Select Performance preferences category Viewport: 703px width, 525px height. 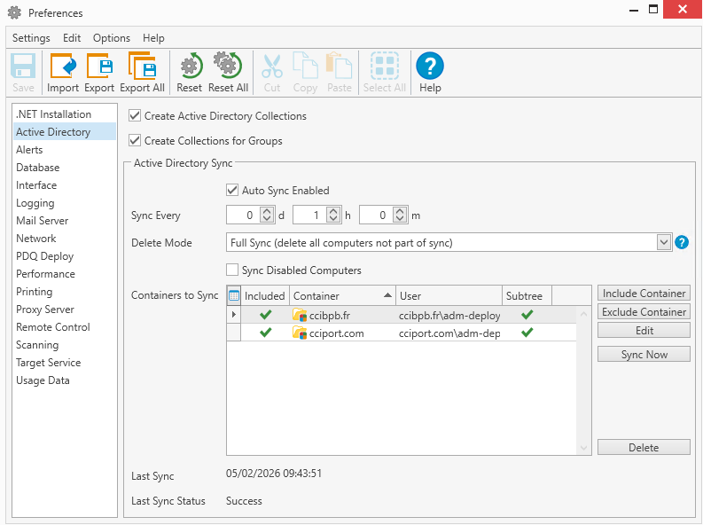tap(65, 274)
